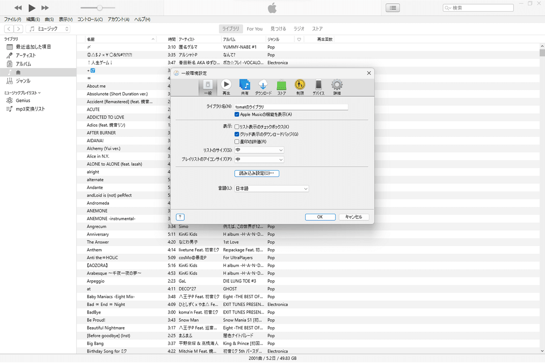
Task: Open the list view button beside the search box
Action: pos(393,8)
